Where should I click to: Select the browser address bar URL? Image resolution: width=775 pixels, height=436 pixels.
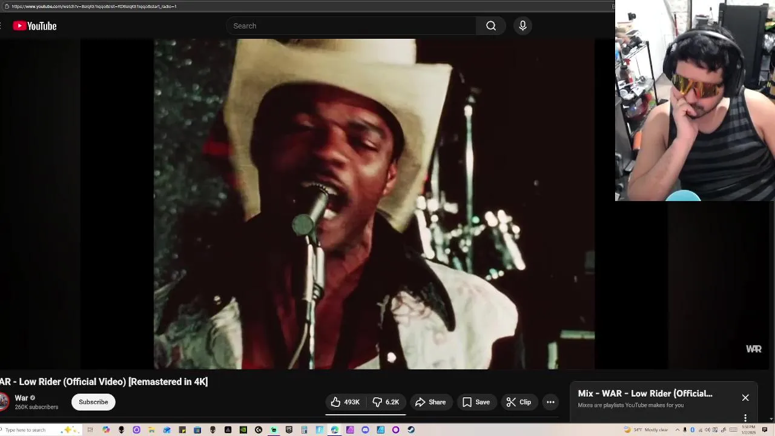(x=94, y=6)
